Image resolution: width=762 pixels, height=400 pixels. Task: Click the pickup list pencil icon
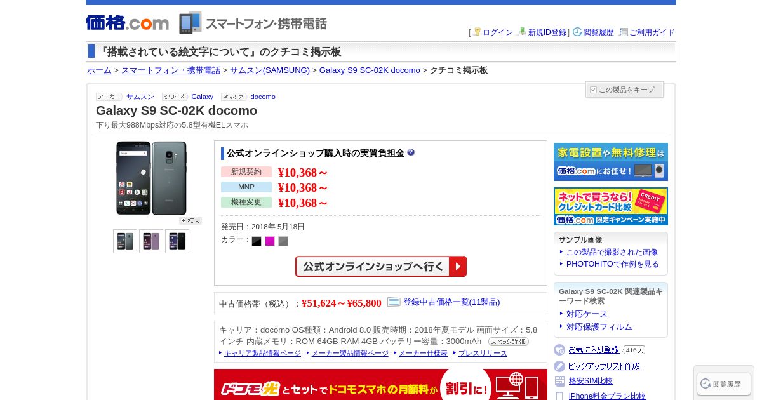[x=559, y=366]
